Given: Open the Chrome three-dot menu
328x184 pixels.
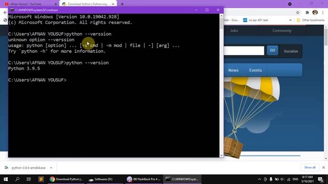Looking at the screenshot, I should click(x=323, y=12).
